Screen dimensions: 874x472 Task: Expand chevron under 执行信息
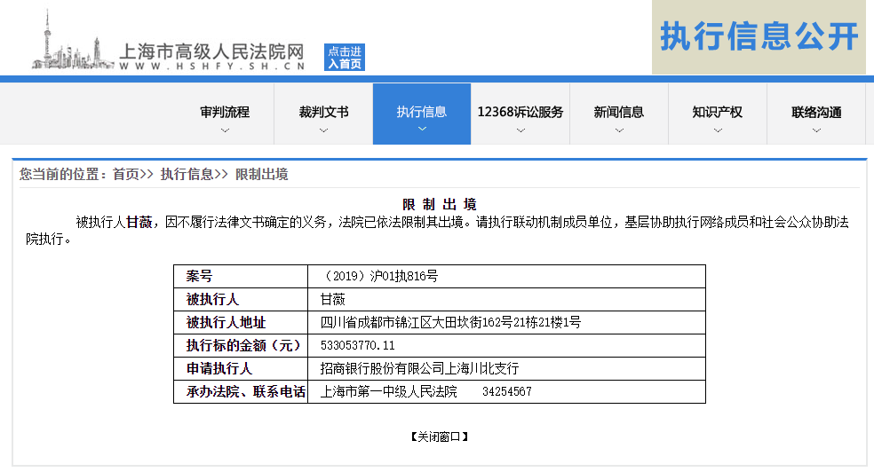pos(423,129)
